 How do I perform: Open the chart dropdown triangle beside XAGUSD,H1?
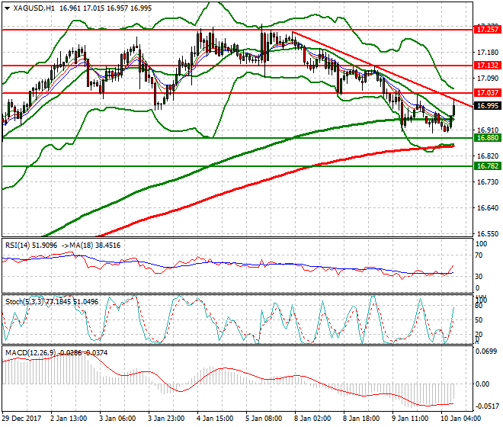point(8,8)
